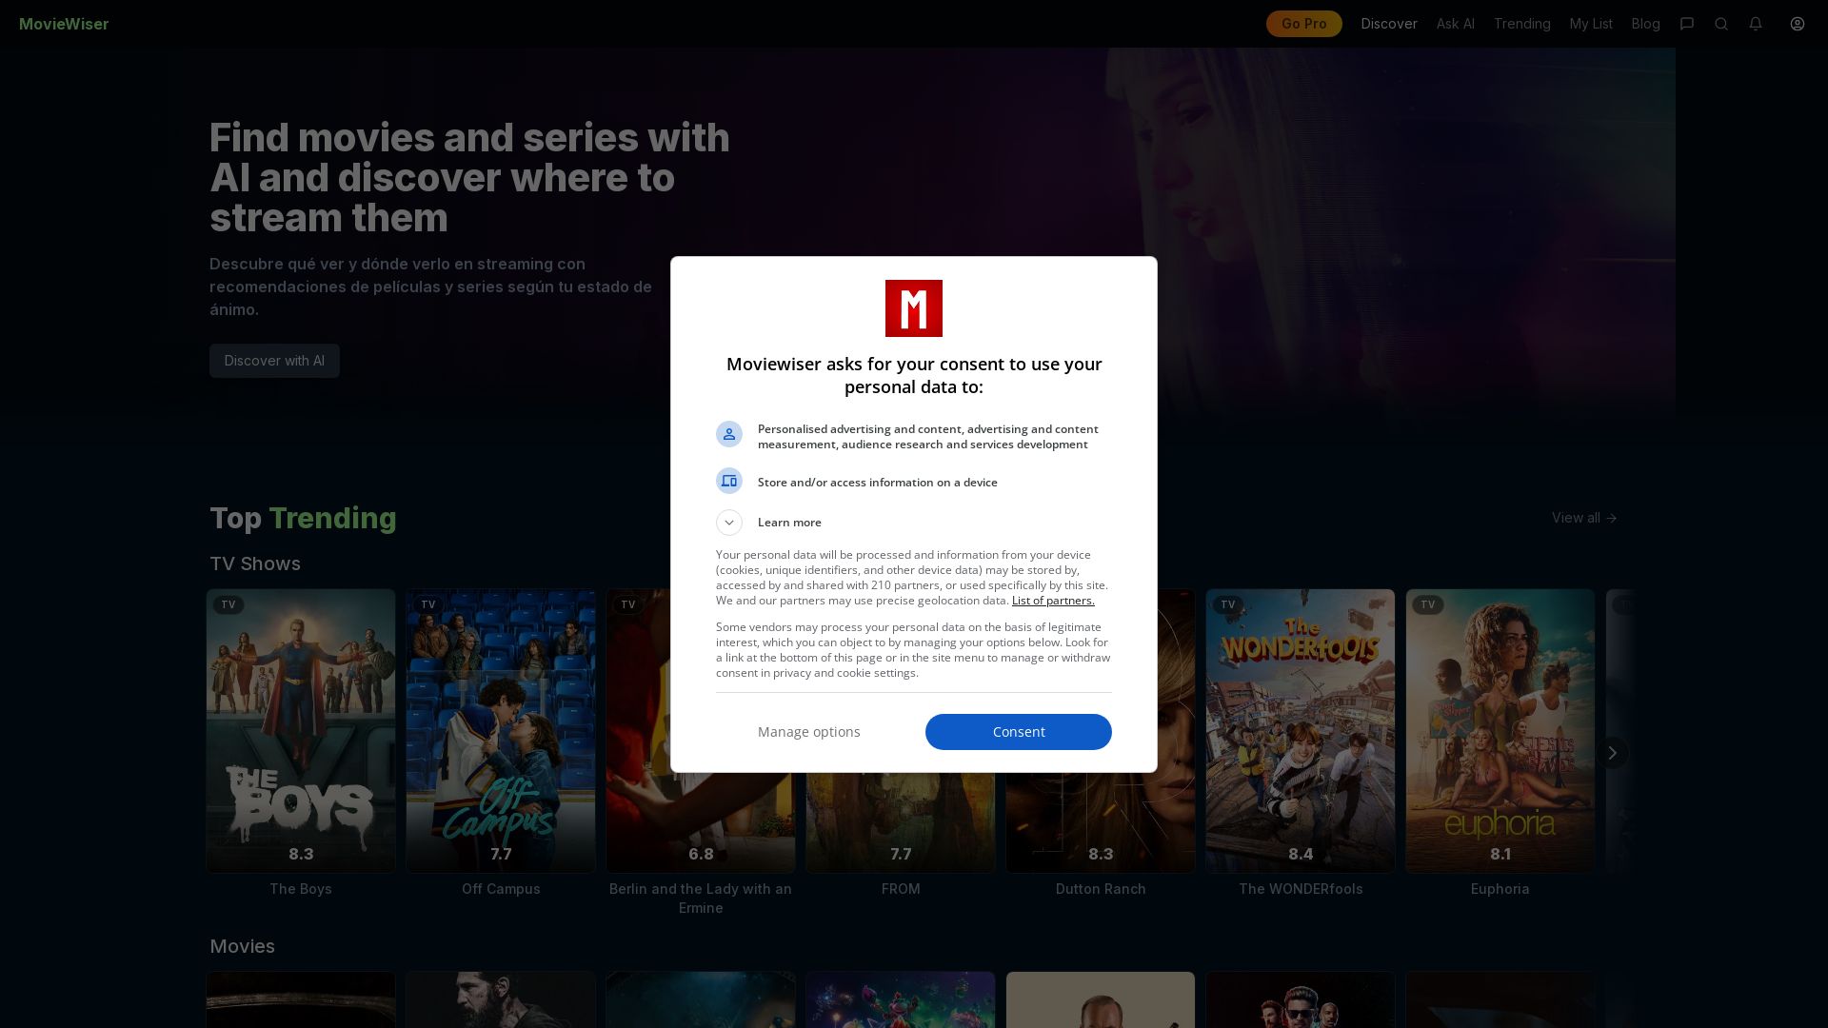The height and width of the screenshot is (1028, 1828).
Task: Advance TV Shows carousel with next arrow
Action: tap(1612, 753)
